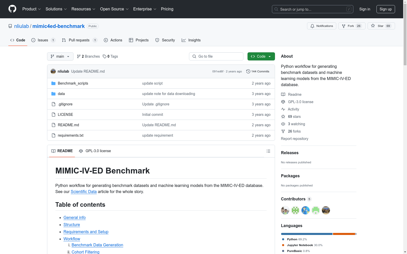The image size is (407, 254).
Task: Switch to GPL-3.0 license tab in viewer
Action: (95, 151)
